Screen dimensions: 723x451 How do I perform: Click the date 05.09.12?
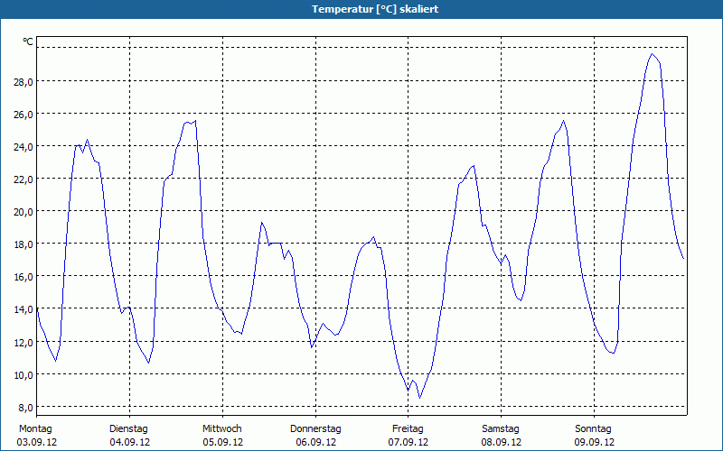222,442
